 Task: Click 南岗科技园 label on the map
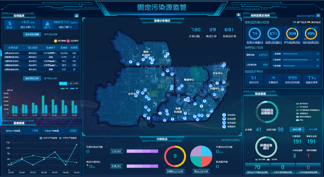[x=146, y=53]
